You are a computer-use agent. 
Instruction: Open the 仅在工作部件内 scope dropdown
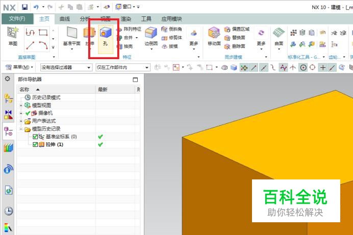(x=123, y=67)
